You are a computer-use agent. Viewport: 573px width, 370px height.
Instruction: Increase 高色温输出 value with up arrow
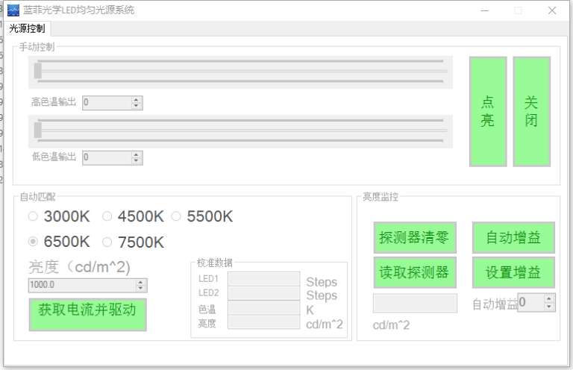pyautogui.click(x=137, y=99)
